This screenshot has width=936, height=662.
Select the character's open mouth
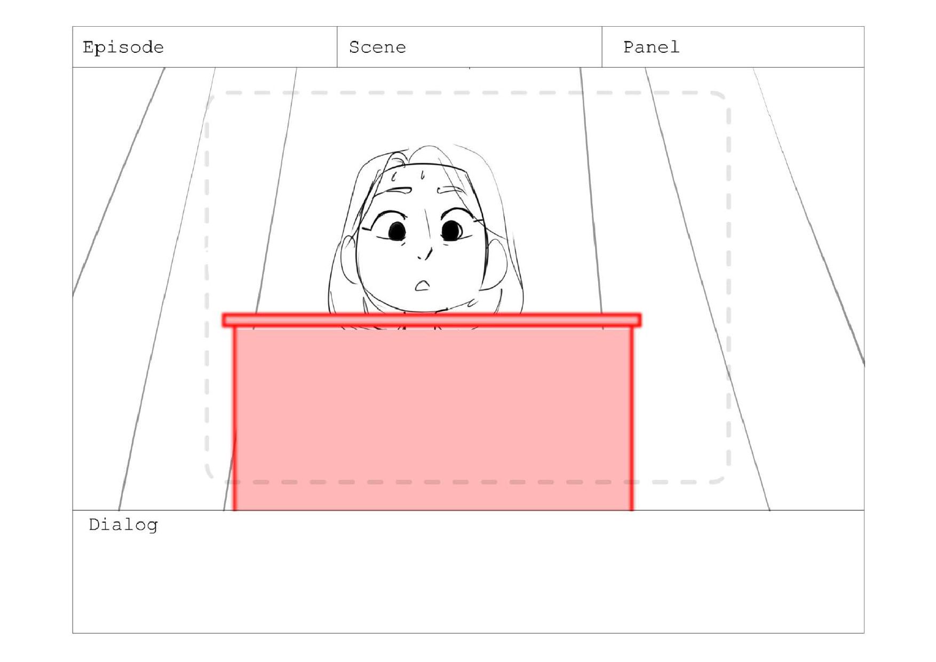point(423,286)
